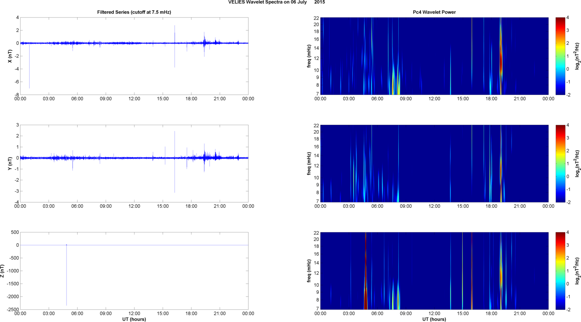Click the top wavelet plot's colorbar
Screen dimensions: 581x322
point(560,56)
